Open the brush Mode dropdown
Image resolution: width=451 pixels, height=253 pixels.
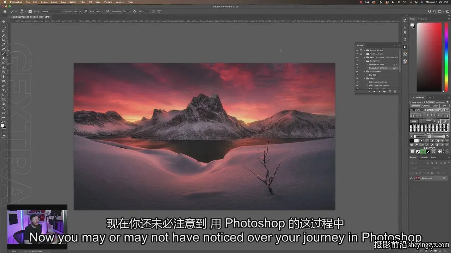(52, 11)
